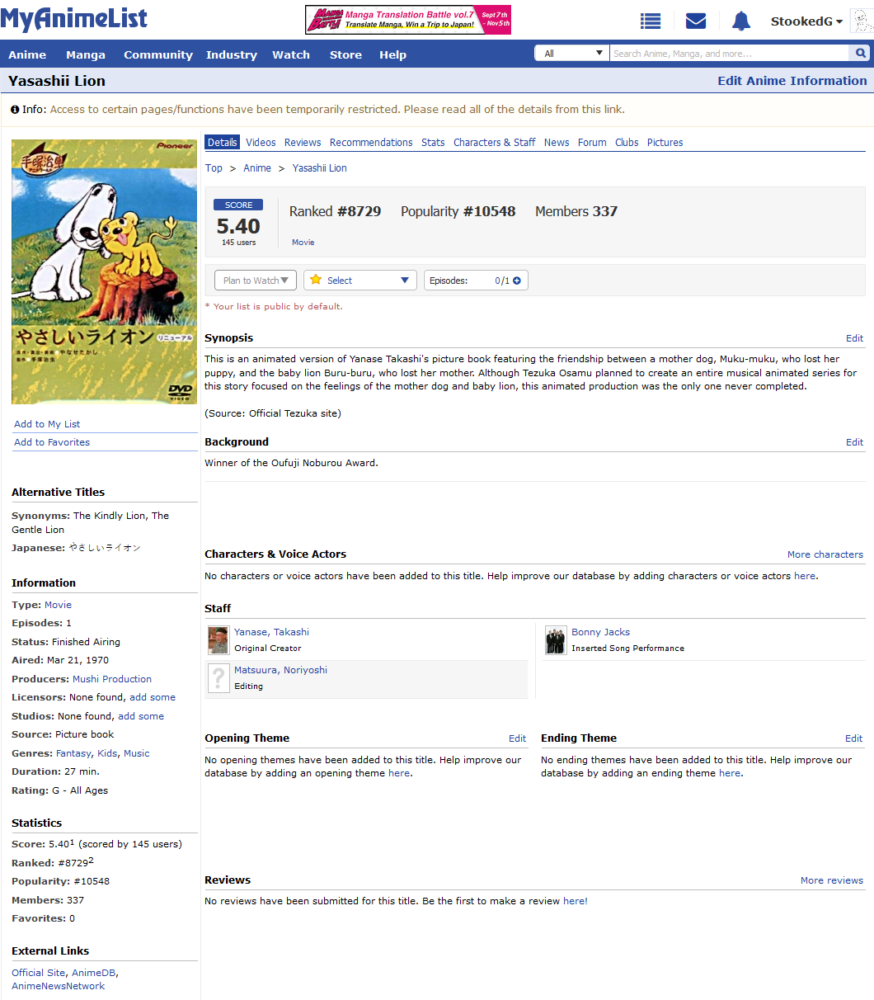Click the Yasashii Lion breadcrumb link

click(319, 168)
